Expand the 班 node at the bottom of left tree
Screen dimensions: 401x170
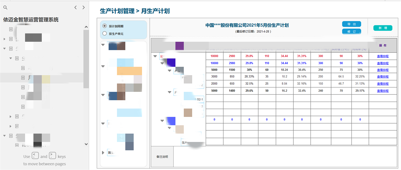(103, 153)
